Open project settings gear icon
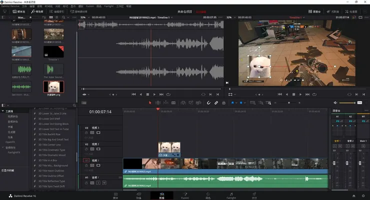Viewport: 370px width, 200px height. (362, 195)
